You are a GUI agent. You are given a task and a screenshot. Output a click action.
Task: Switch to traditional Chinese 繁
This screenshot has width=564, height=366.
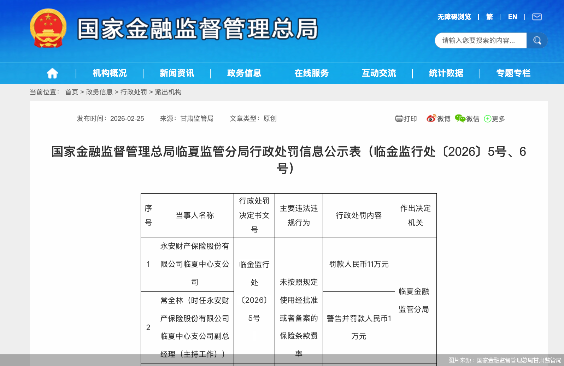click(x=489, y=17)
